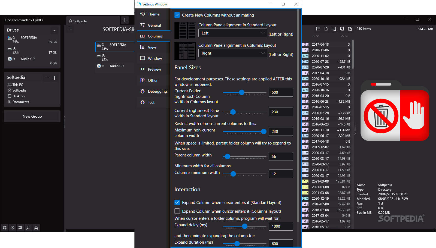
Task: Open Softpedia user folder in favorites list
Action: pos(17,90)
